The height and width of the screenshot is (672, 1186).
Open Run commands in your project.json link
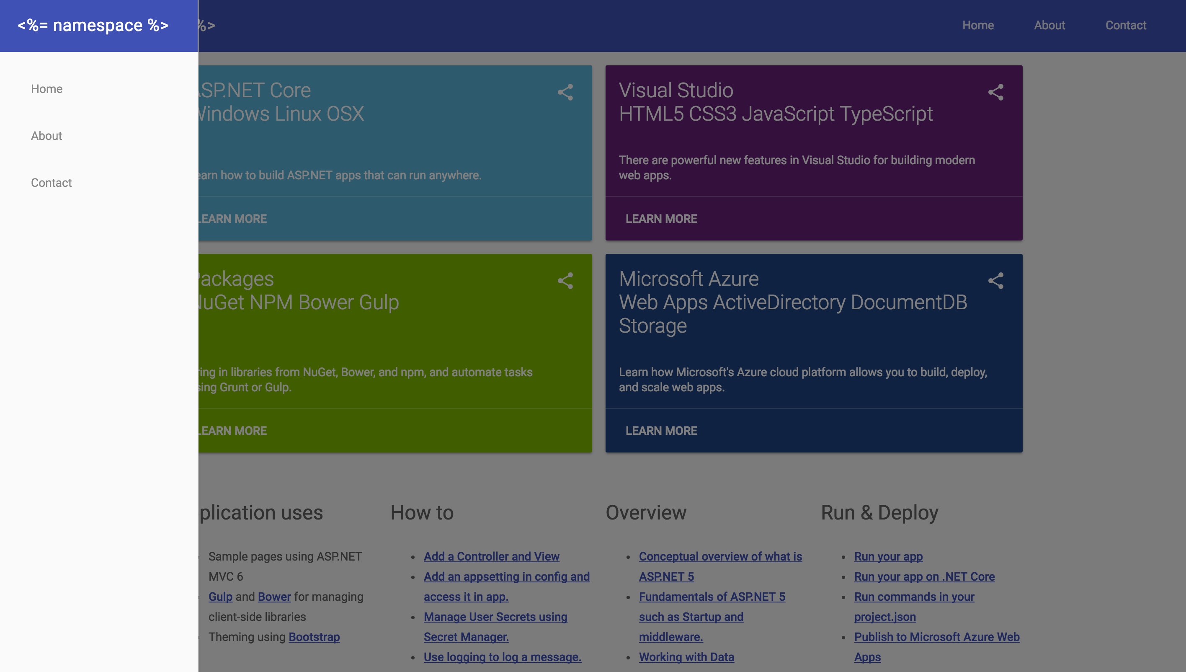pos(914,607)
